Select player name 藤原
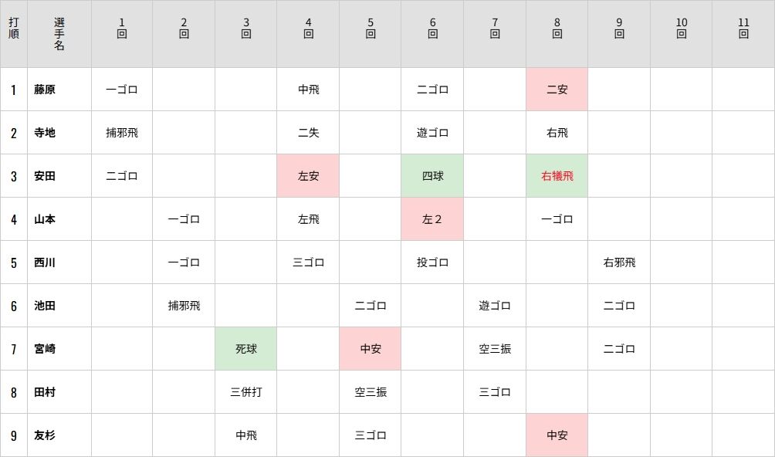This screenshot has height=457, width=775. pos(45,90)
